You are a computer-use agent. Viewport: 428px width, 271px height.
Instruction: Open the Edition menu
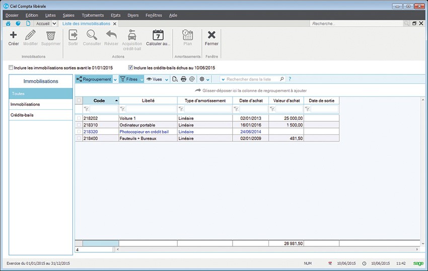tap(32, 15)
